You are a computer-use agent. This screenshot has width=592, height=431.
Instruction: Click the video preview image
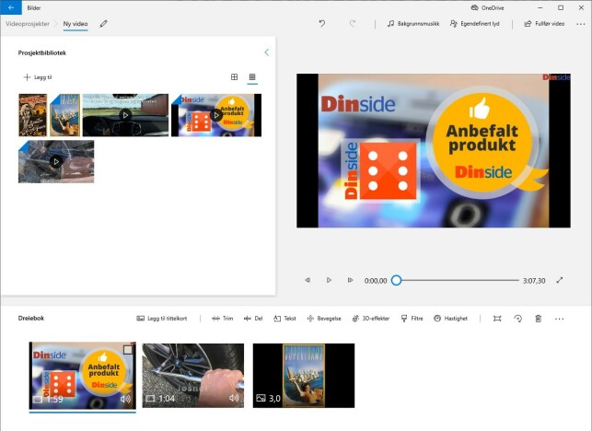coord(434,151)
